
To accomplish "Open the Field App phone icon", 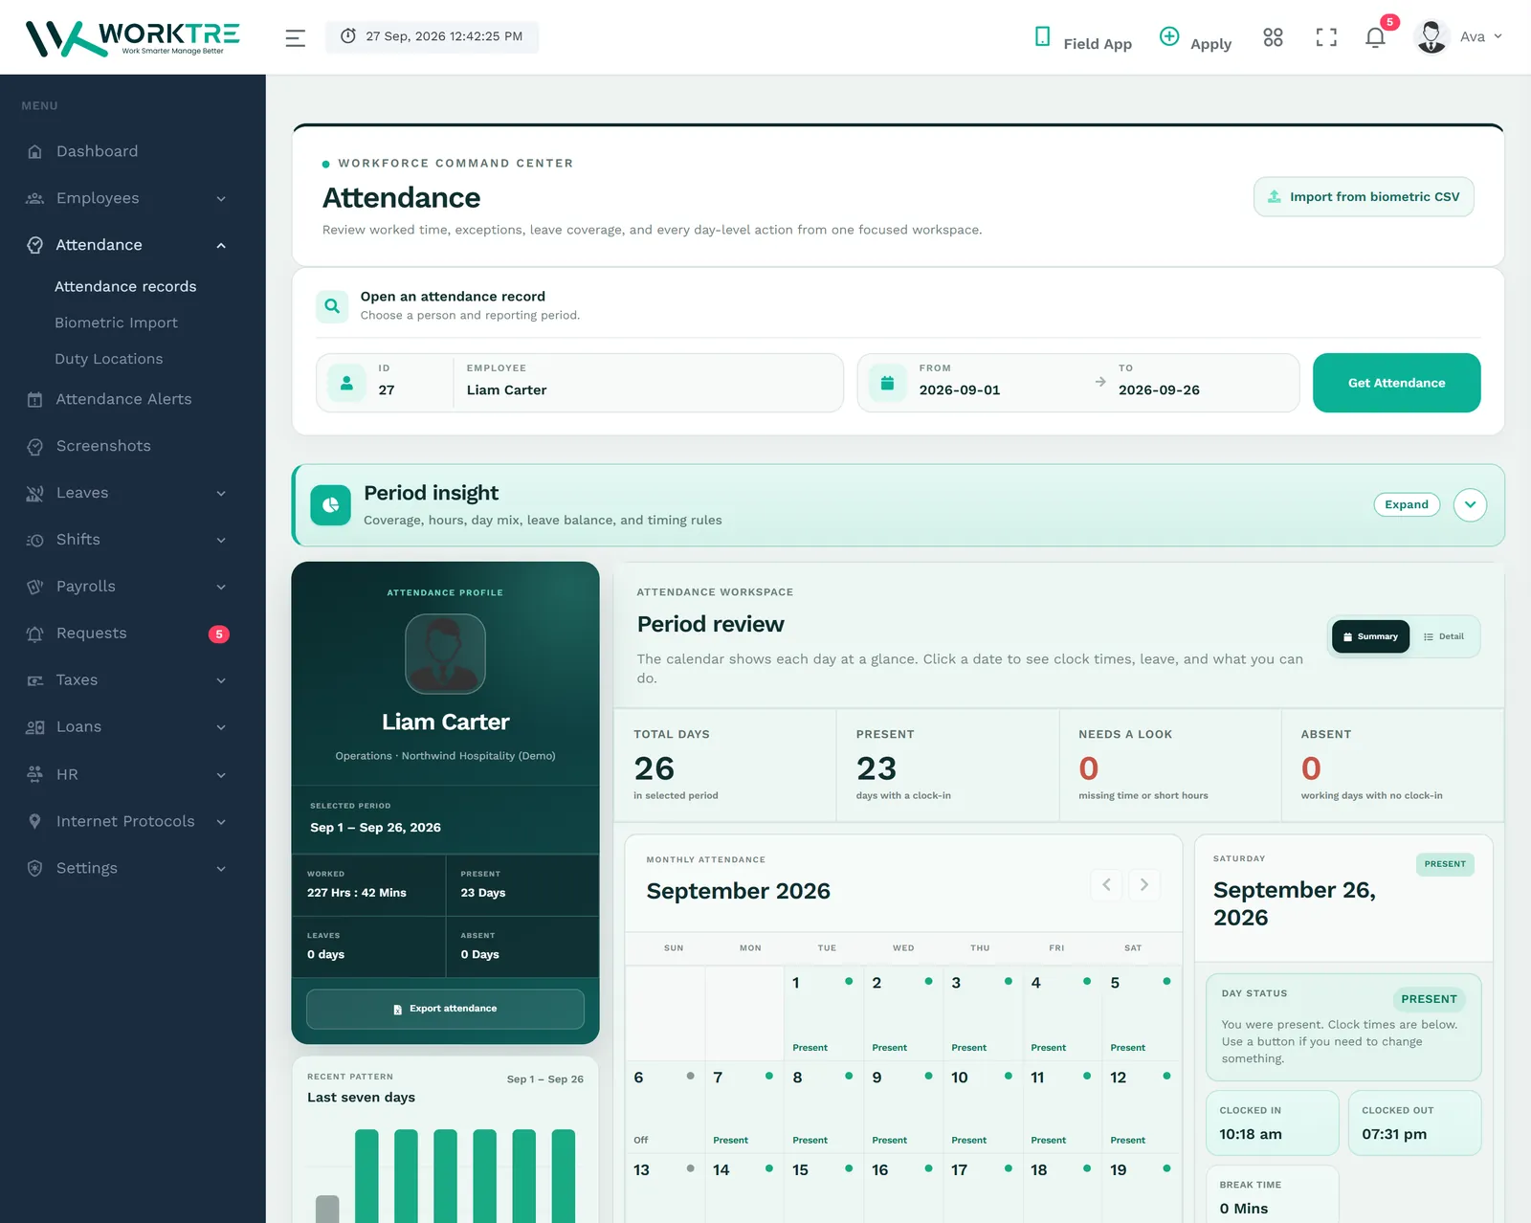I will 1043,36.
